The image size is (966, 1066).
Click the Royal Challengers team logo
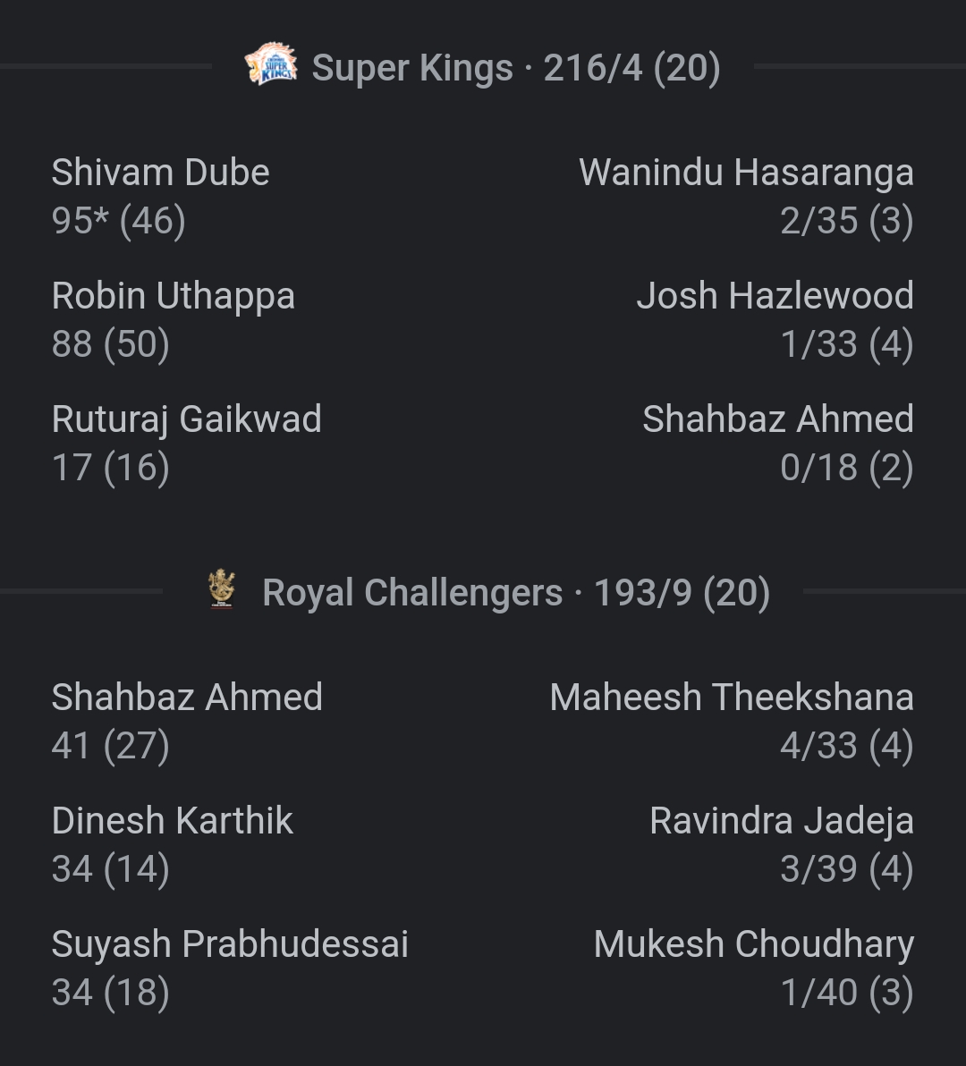pos(222,590)
